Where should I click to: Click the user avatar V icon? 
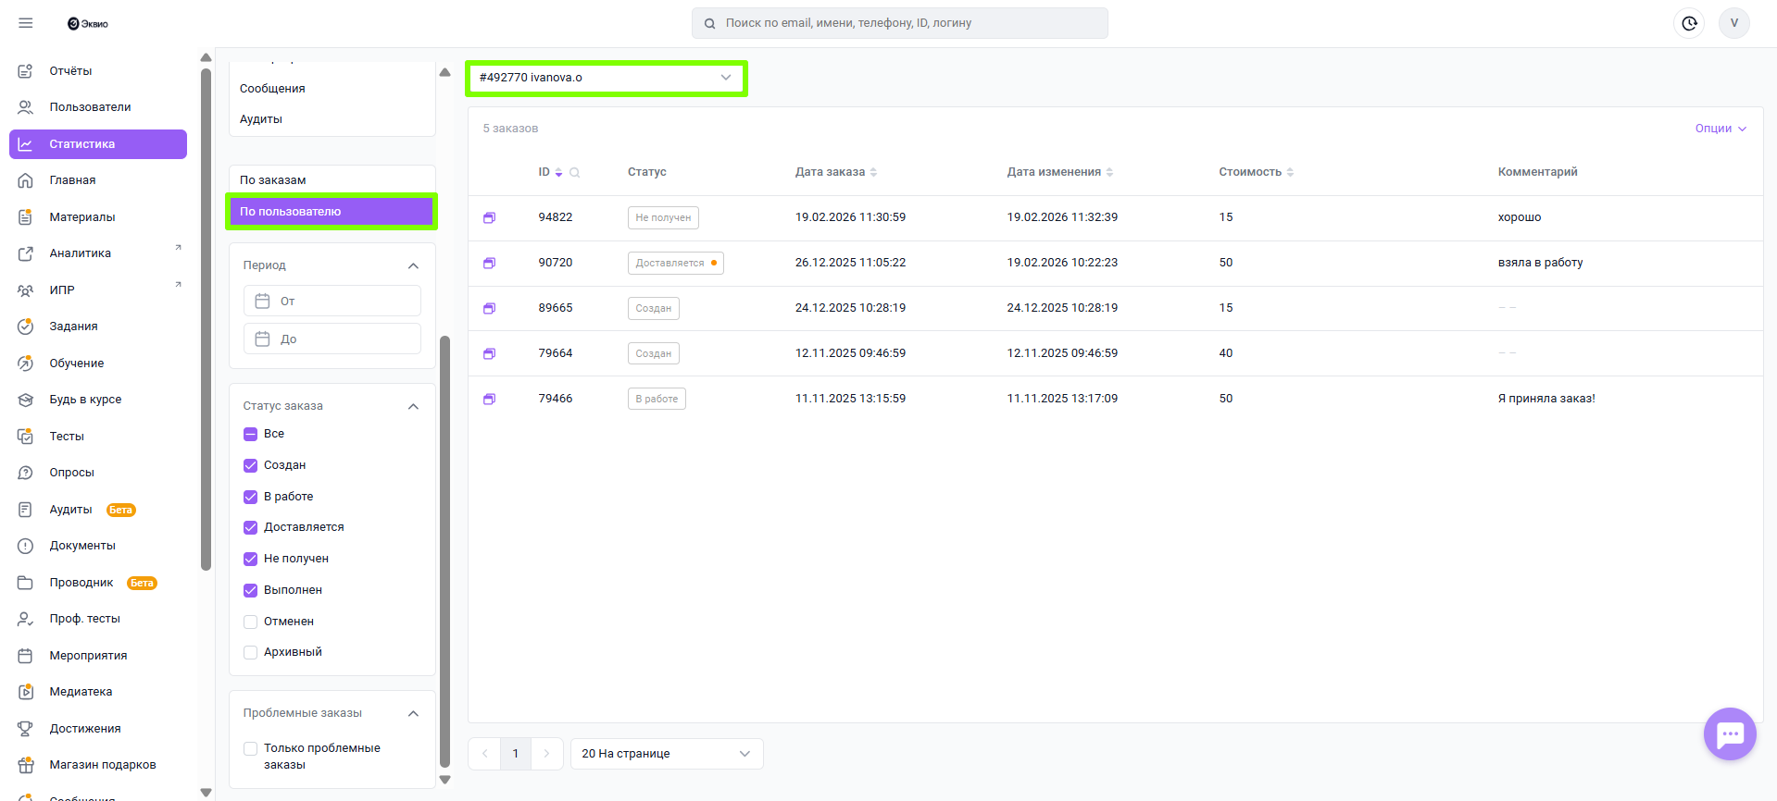coord(1733,23)
